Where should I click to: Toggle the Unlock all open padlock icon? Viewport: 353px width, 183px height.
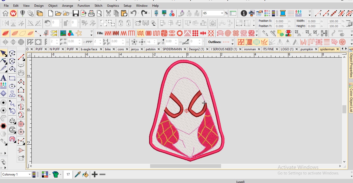tap(129, 23)
